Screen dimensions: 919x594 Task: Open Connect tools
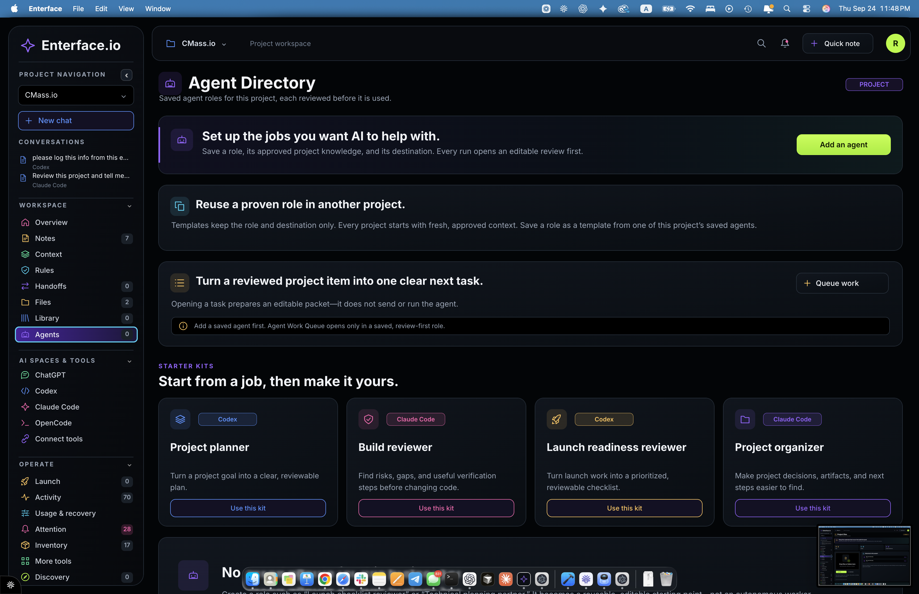pyautogui.click(x=76, y=439)
